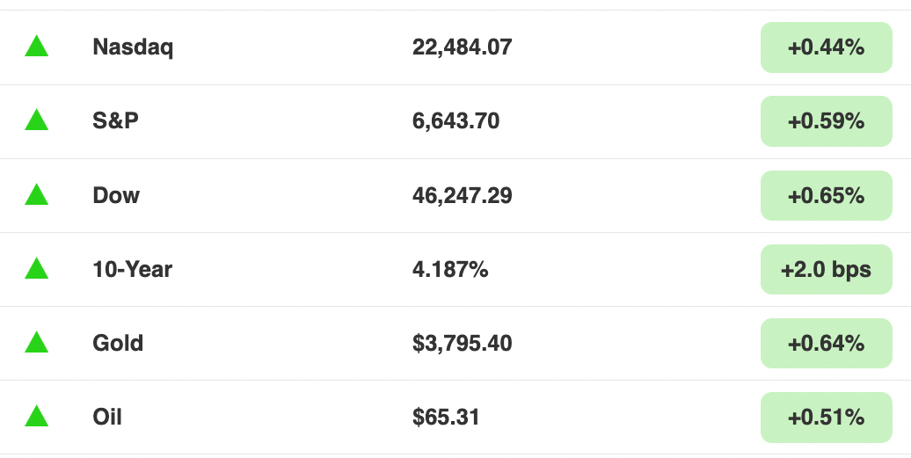Click the green triangle next to 10-Year
Screen dimensions: 911x458
tap(37, 268)
